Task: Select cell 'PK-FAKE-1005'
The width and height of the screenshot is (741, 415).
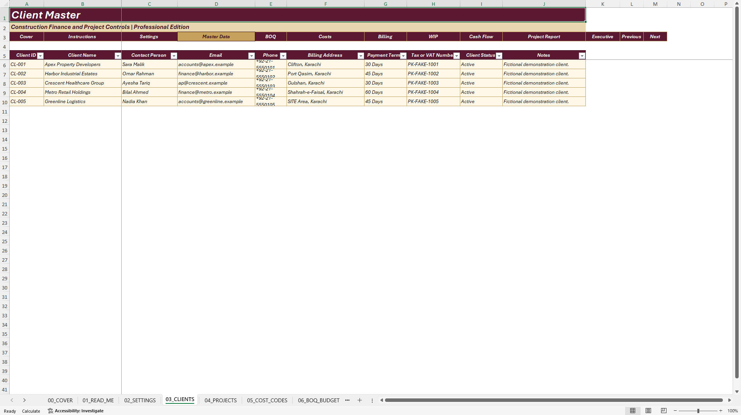Action: pyautogui.click(x=433, y=102)
